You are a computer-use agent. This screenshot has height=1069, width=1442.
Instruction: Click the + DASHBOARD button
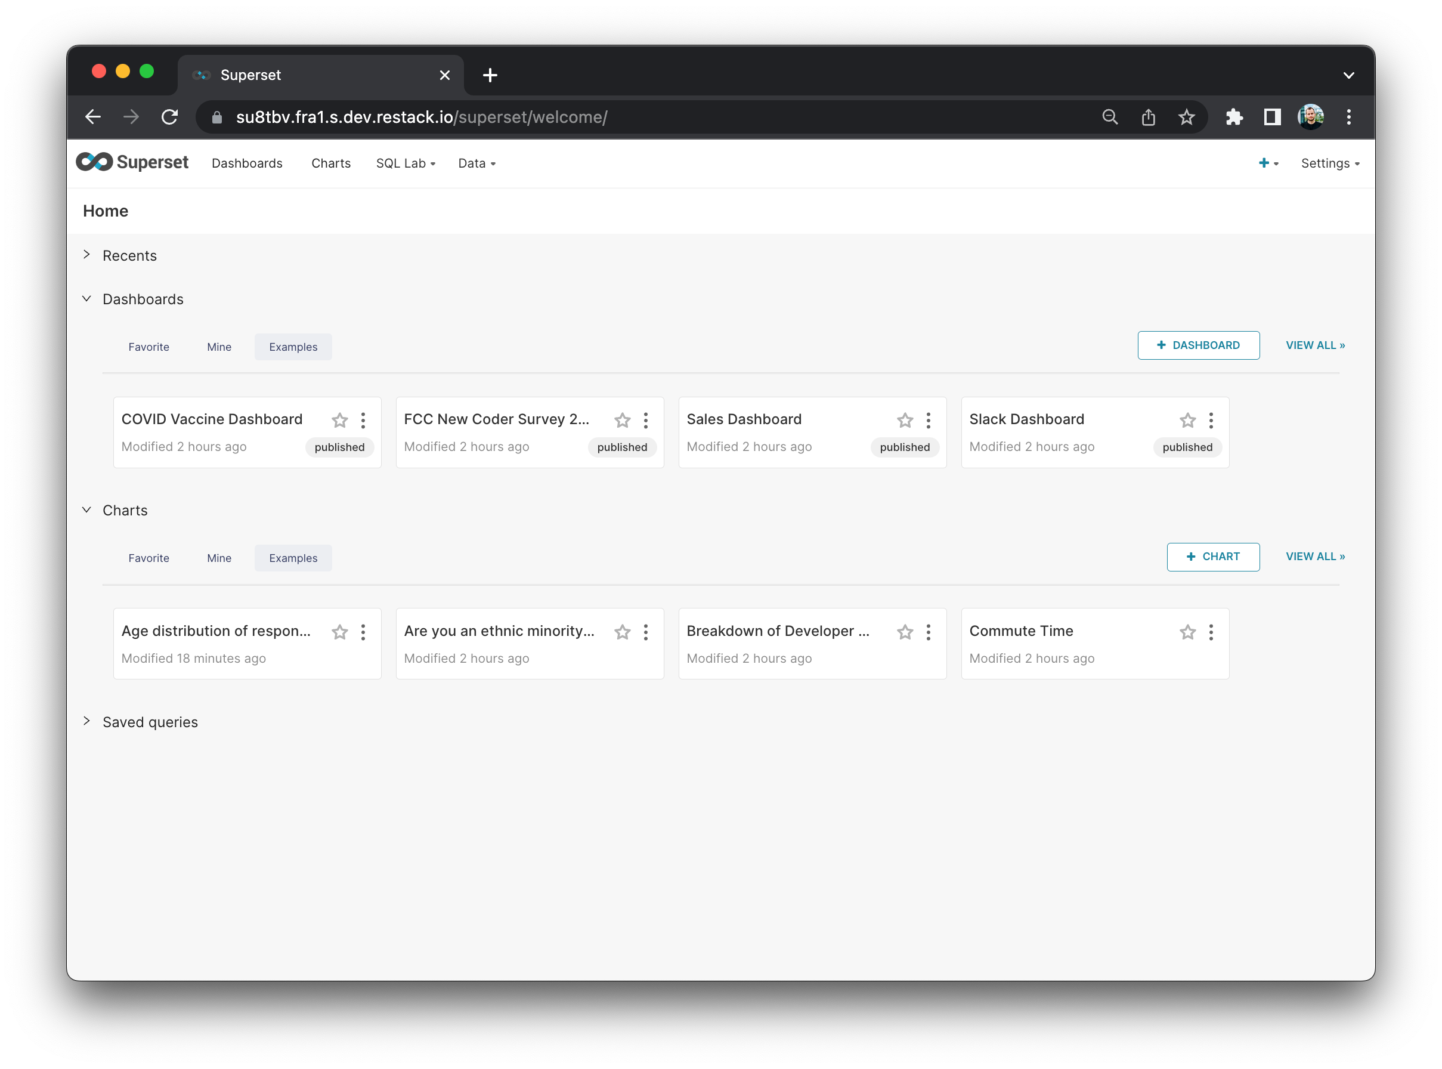[x=1198, y=345]
